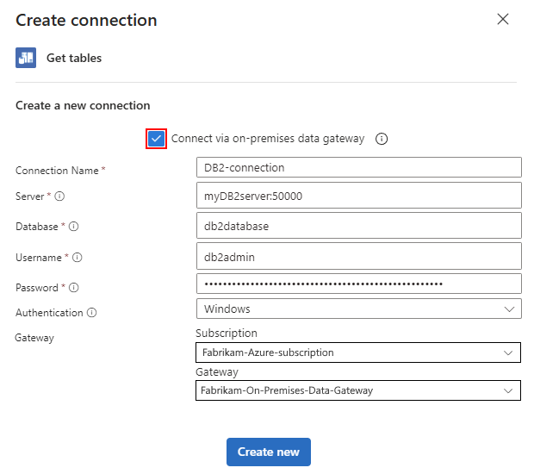This screenshot has width=534, height=474.
Task: Click the Server info icon
Action: (59, 196)
